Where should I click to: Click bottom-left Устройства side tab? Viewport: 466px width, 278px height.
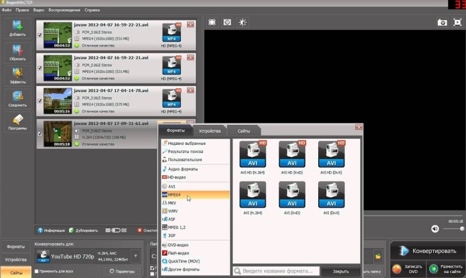pos(16,259)
